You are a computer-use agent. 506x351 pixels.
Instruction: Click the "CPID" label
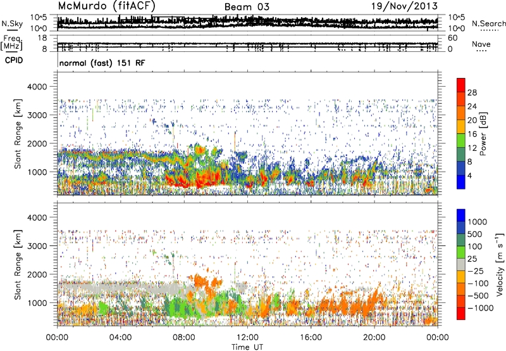[x=14, y=60]
